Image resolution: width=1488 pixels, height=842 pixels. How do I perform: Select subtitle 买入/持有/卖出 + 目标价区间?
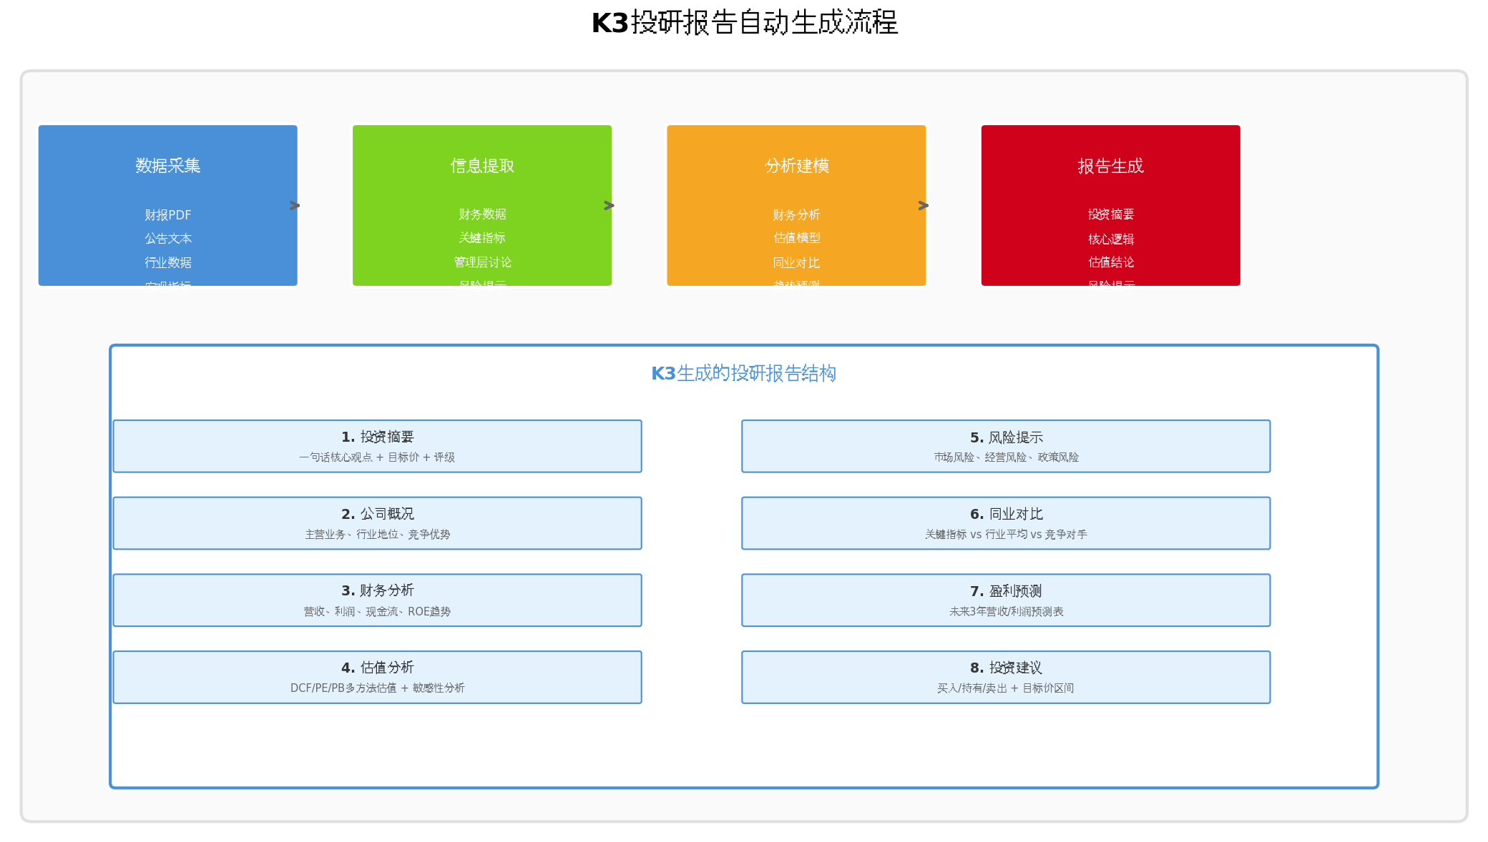(1007, 688)
